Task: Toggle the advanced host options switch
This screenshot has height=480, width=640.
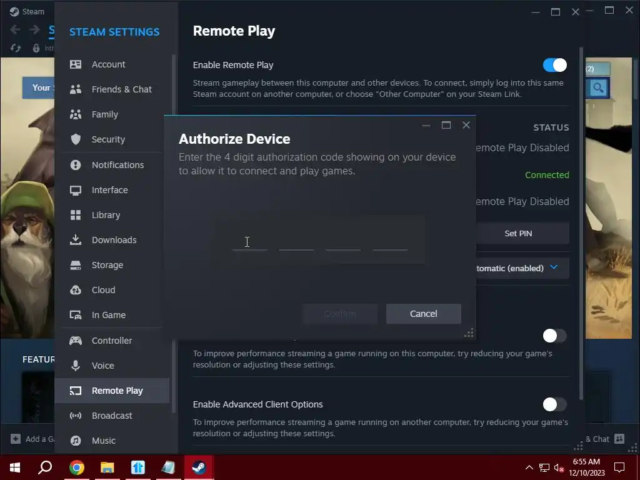Action: click(555, 336)
